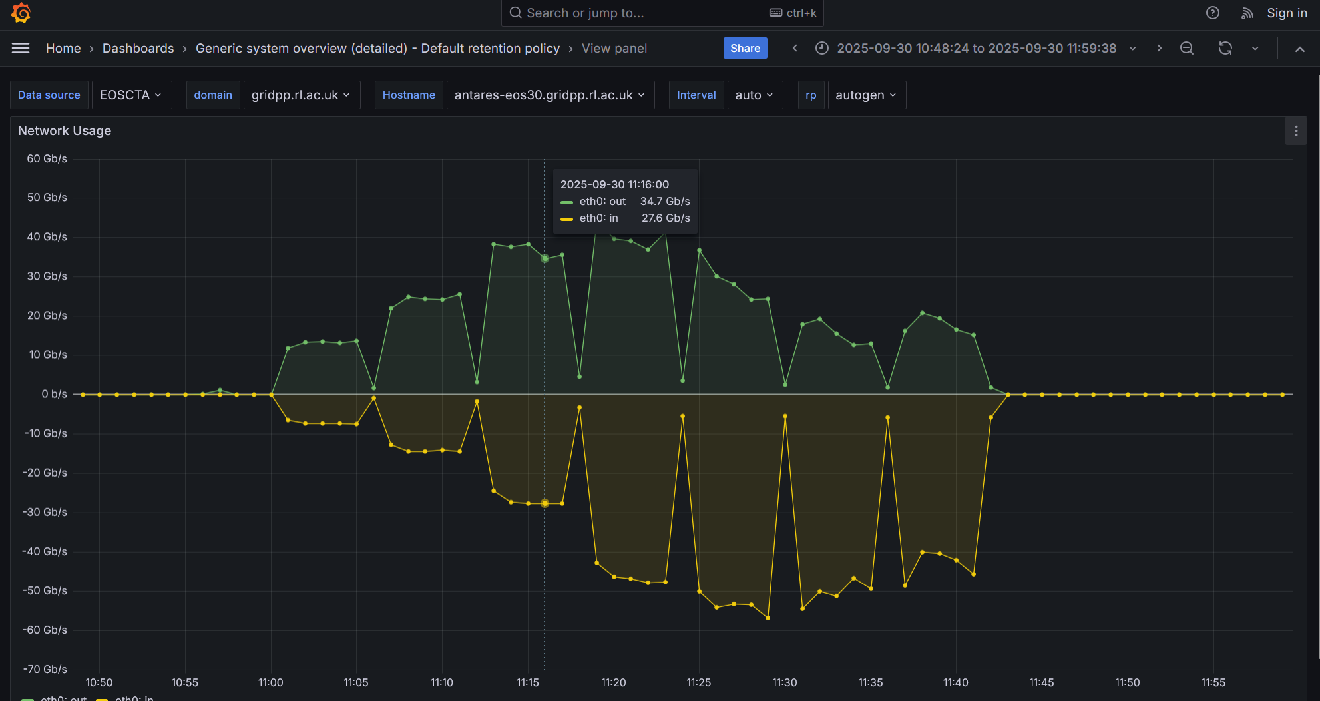Shift time range backward

(x=795, y=48)
